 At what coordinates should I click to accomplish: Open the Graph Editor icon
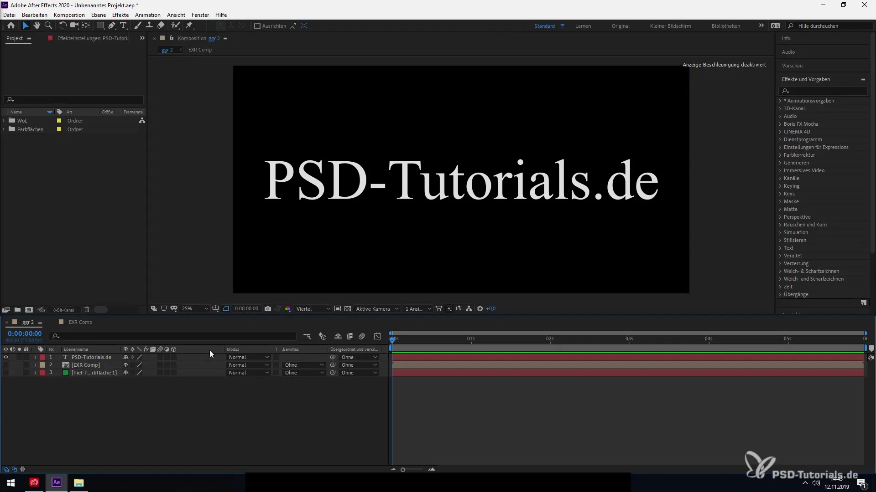(x=377, y=337)
